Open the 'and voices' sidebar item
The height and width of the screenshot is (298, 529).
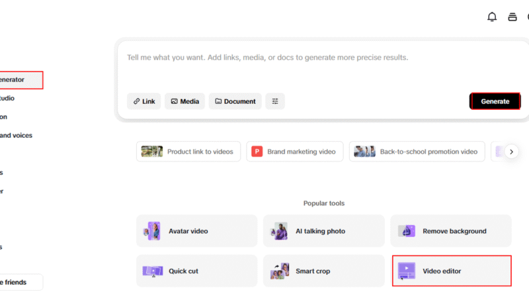pos(16,136)
